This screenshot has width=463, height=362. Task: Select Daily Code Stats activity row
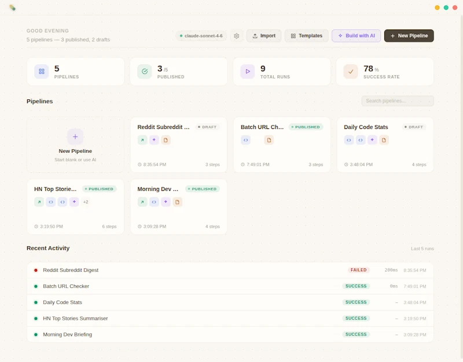click(x=230, y=302)
